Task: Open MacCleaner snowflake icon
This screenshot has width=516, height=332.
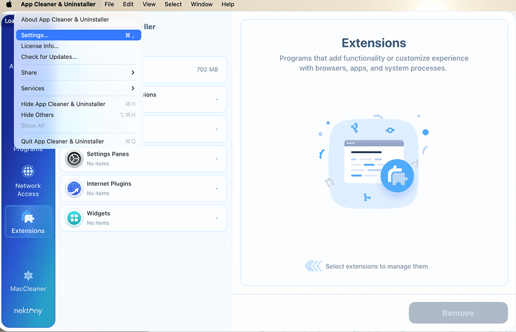Action: tap(28, 275)
